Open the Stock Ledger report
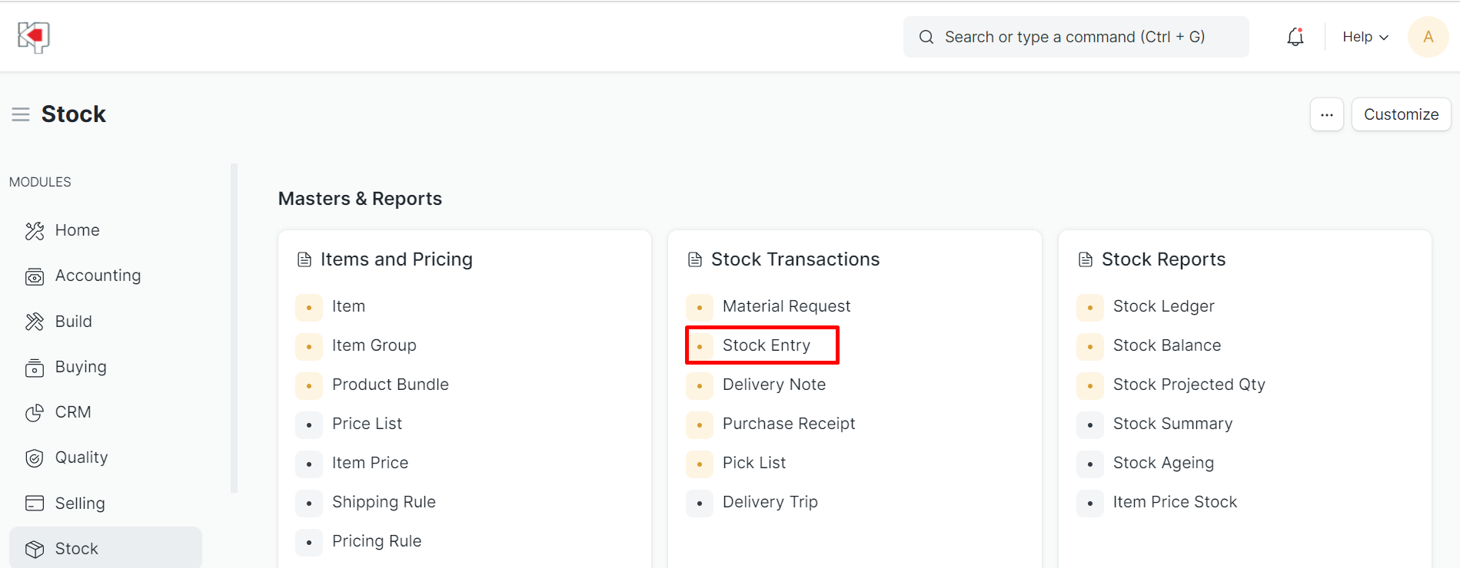1460x568 pixels. [1163, 306]
